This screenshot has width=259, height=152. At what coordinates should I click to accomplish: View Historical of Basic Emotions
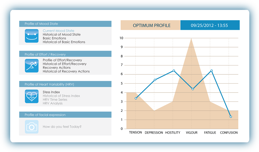[x=64, y=42]
